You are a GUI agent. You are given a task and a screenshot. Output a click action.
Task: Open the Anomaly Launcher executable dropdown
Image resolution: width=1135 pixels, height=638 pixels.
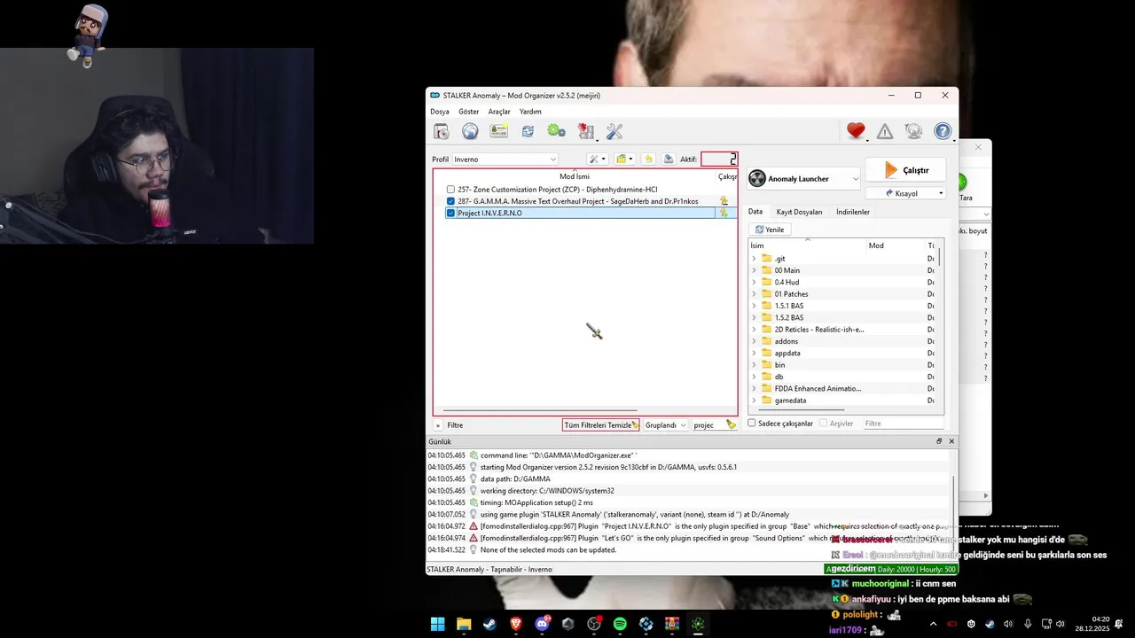[x=803, y=179]
